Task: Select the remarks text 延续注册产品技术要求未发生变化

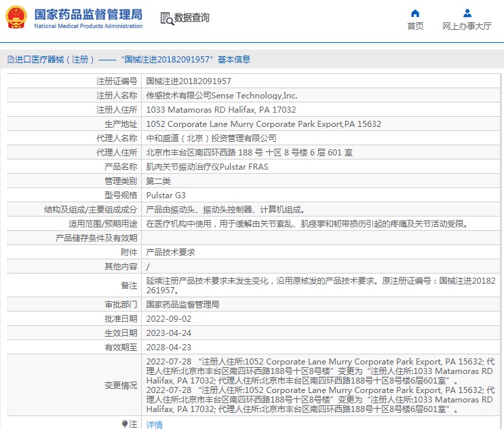Action: click(x=321, y=285)
